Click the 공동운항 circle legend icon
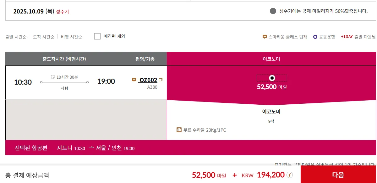This screenshot has width=377, height=183. [x=315, y=37]
